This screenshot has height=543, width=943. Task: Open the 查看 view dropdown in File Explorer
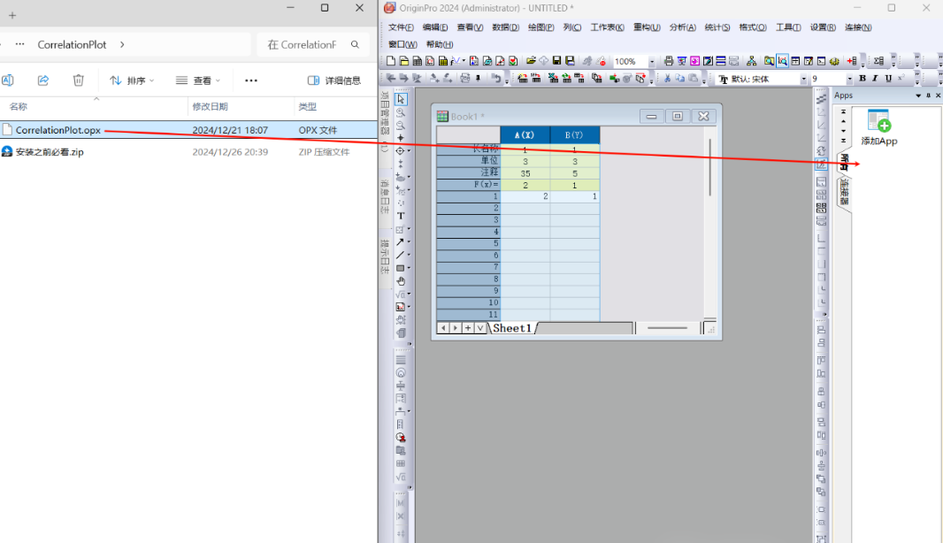point(198,80)
